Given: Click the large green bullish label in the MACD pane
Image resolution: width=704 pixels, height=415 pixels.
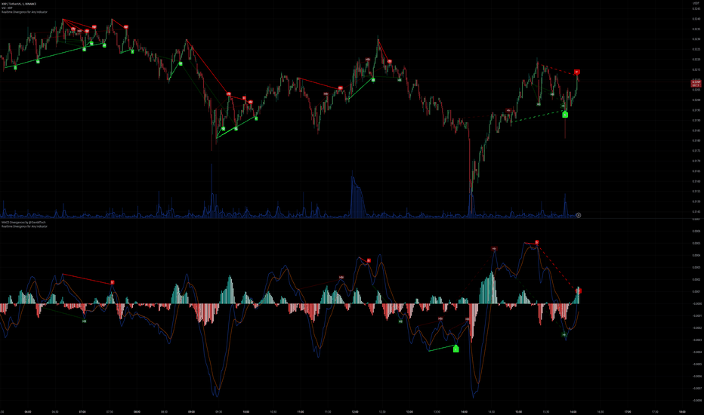Looking at the screenshot, I should coord(455,349).
